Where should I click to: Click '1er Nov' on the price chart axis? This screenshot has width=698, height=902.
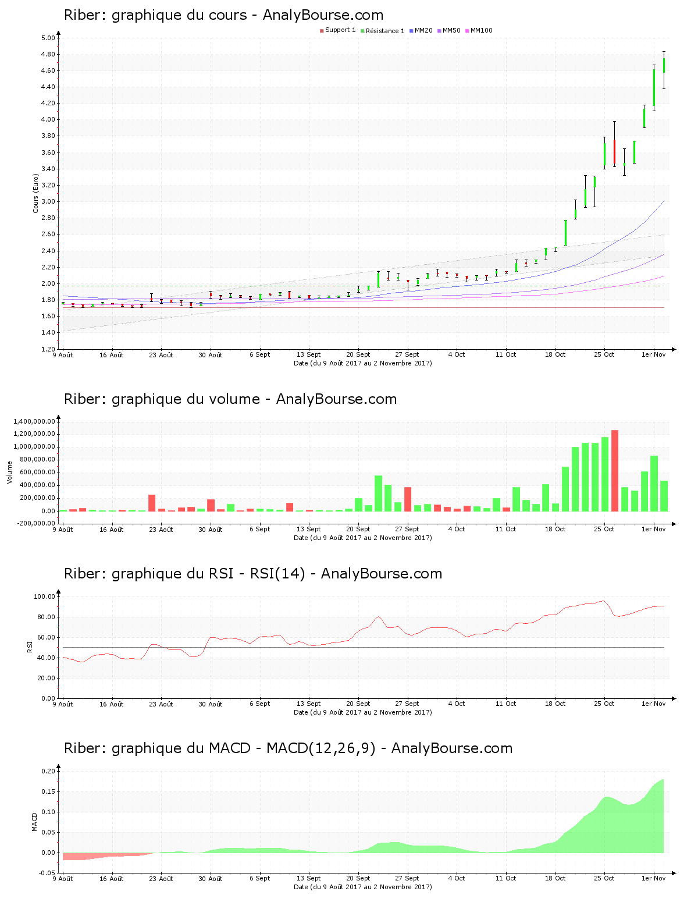654,355
